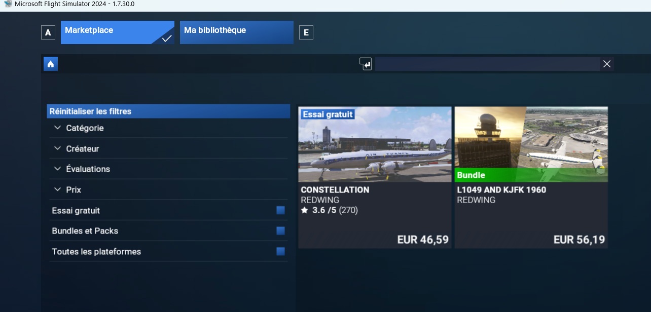Expand the Évaluations filter
651x312 pixels.
click(x=169, y=169)
